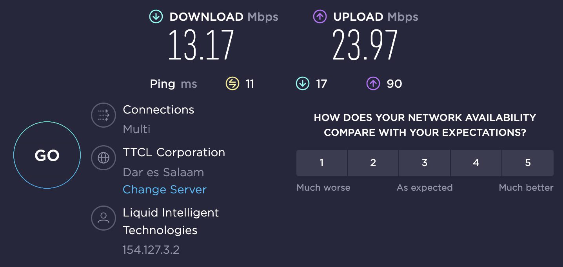Rate network availability as 1 Much worse
This screenshot has height=267, width=563.
(x=321, y=163)
